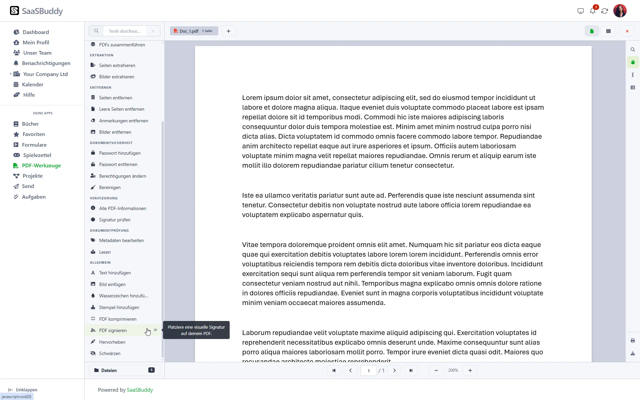Image resolution: width=640 pixels, height=400 pixels.
Task: Go to previous page arrow
Action: (x=350, y=370)
